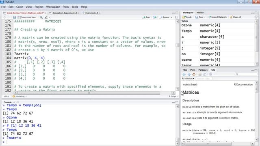Open the Plots menu
Viewport: 260px width, 146px height.
(66, 7)
